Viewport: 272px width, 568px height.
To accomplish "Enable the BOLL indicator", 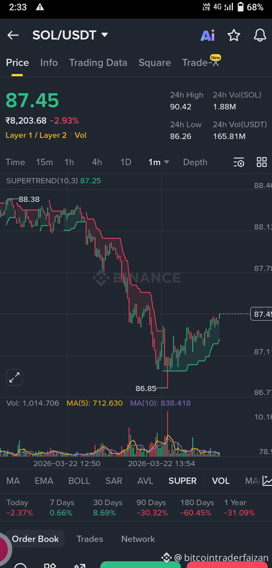I will click(79, 481).
